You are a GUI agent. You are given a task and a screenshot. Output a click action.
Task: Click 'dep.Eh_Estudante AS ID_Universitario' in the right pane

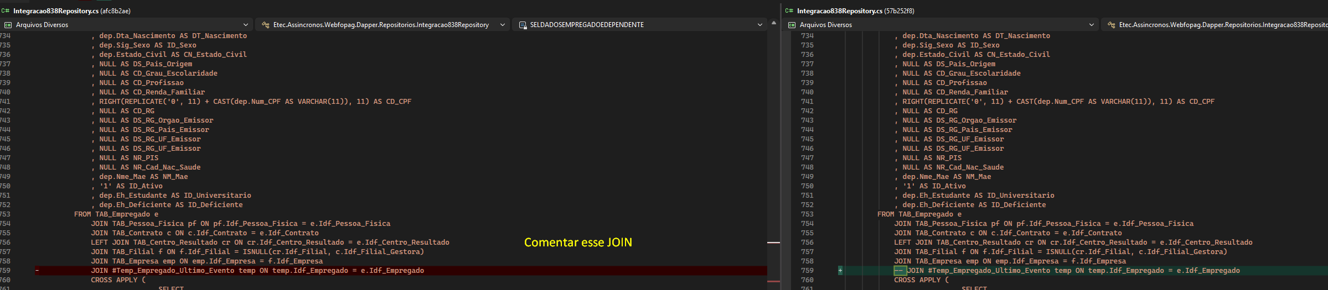978,196
